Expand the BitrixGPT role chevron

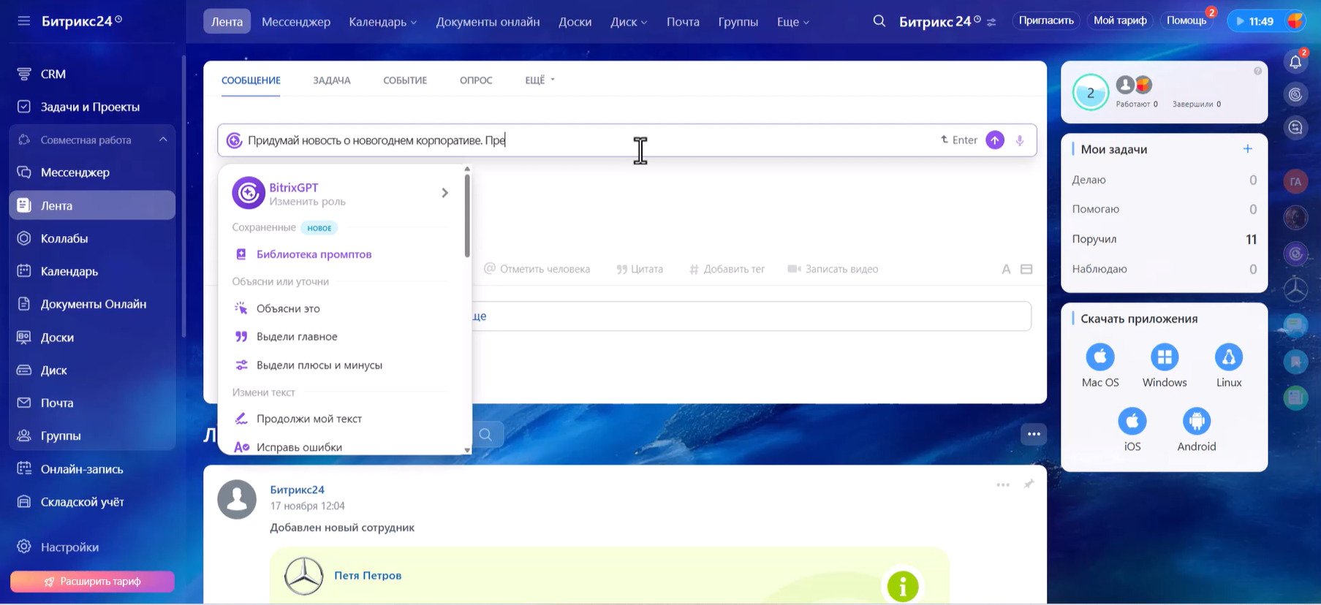click(444, 193)
